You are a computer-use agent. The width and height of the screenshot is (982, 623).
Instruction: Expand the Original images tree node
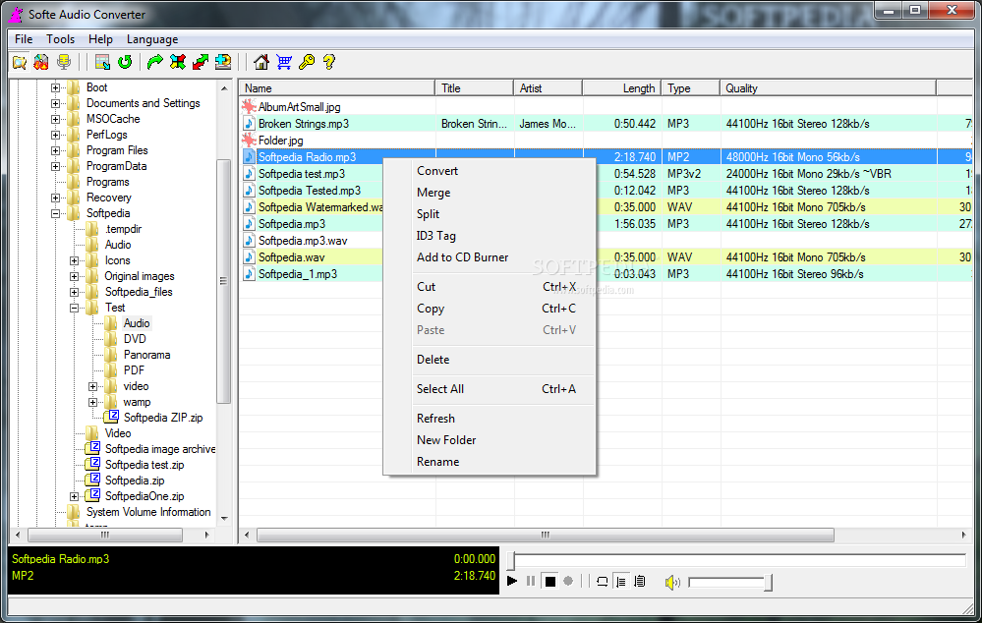click(75, 276)
